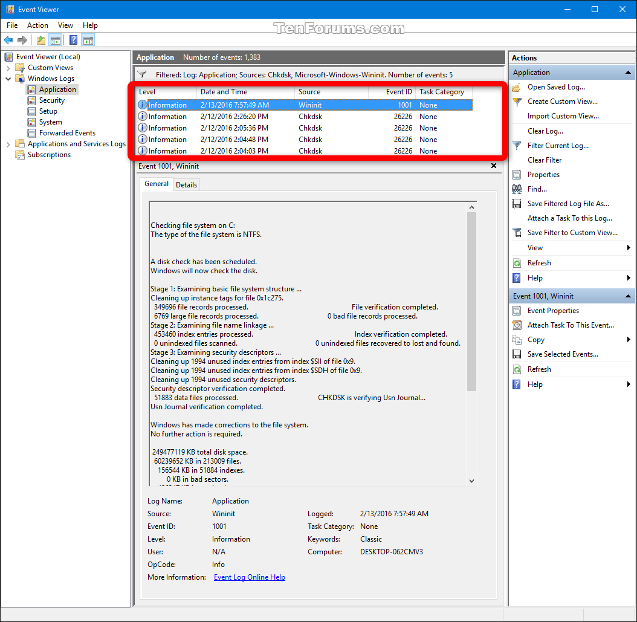Open the Action menu

pyautogui.click(x=37, y=25)
